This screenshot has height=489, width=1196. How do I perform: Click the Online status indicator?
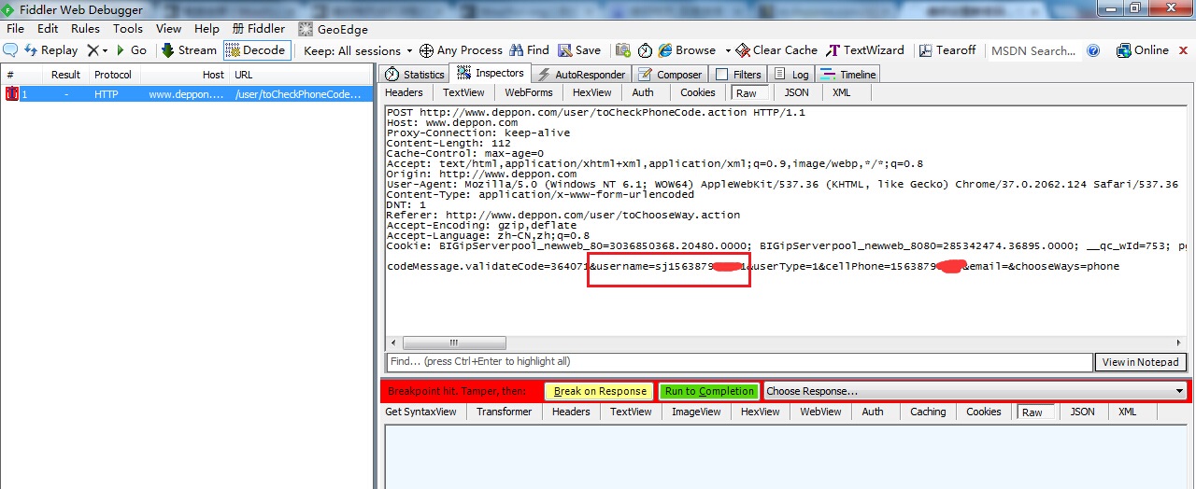pyautogui.click(x=1143, y=50)
